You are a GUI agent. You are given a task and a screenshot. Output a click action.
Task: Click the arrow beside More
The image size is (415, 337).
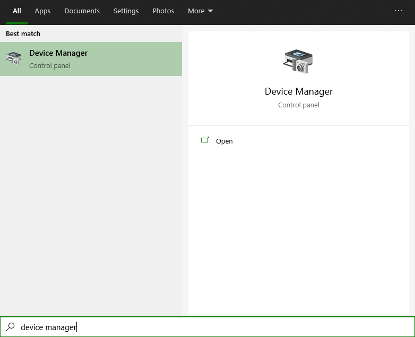pos(210,11)
